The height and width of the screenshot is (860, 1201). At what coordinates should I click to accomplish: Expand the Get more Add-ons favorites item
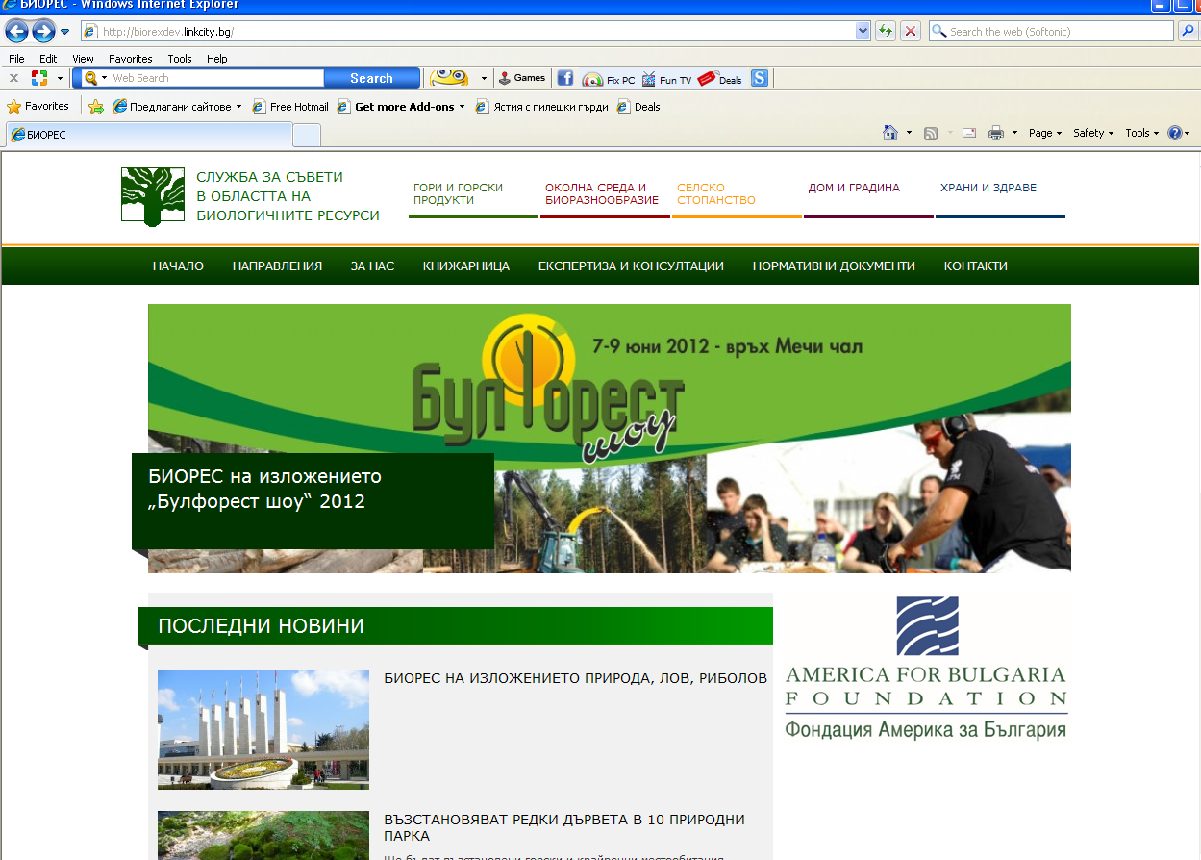point(401,107)
